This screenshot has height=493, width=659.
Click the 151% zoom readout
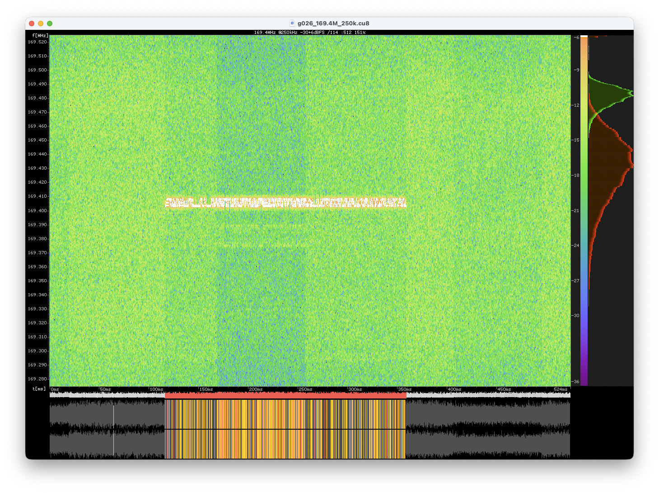[359, 32]
